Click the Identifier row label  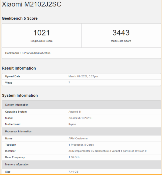coord(10,151)
